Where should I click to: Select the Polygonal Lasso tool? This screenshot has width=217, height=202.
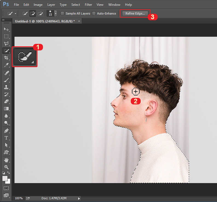coord(6,44)
